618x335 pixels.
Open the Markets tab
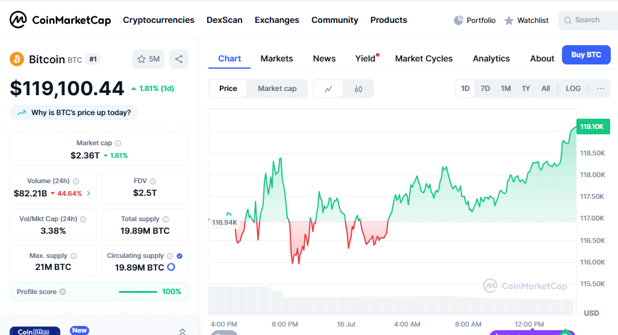click(x=276, y=58)
